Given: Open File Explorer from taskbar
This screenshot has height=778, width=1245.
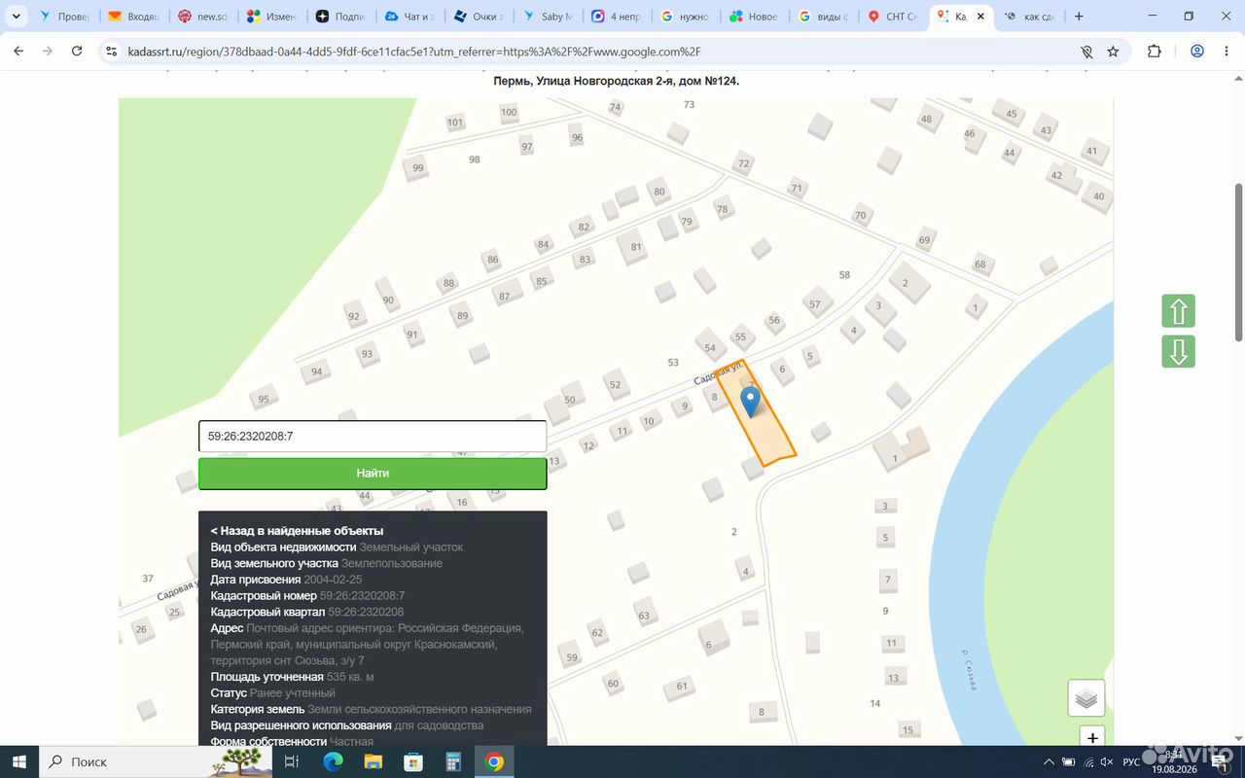Looking at the screenshot, I should pyautogui.click(x=373, y=761).
